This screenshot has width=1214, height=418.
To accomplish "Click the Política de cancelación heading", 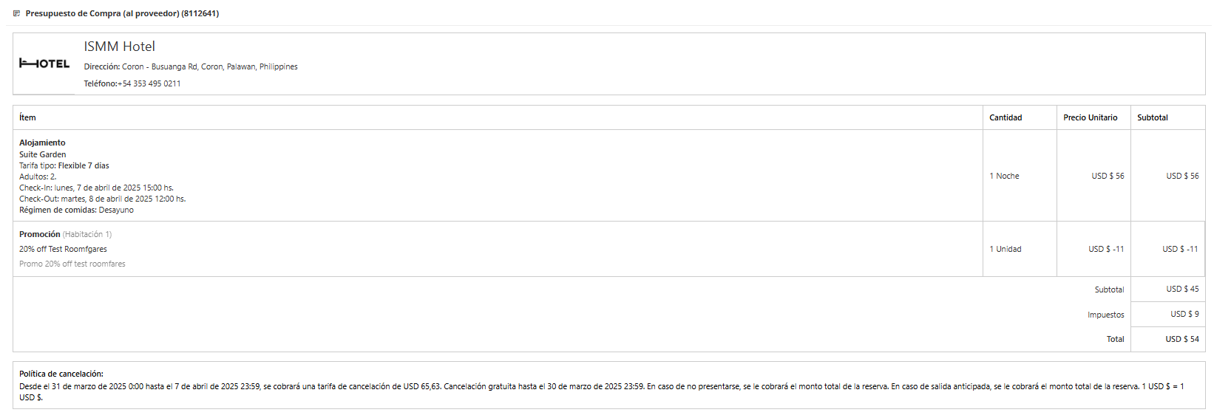I will click(61, 374).
